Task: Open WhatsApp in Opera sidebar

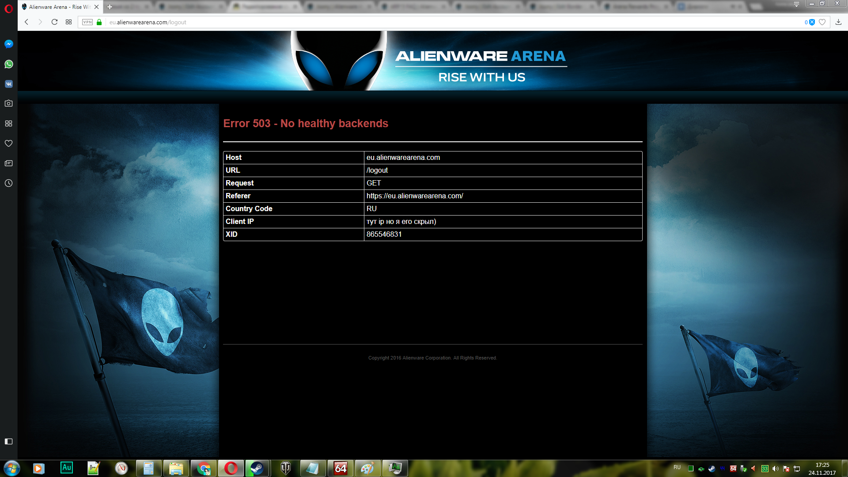Action: coord(8,64)
